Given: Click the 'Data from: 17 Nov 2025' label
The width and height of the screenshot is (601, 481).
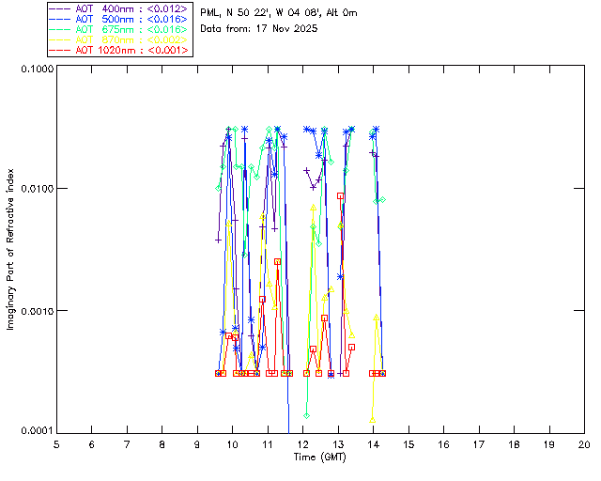Looking at the screenshot, I should coord(259,29).
